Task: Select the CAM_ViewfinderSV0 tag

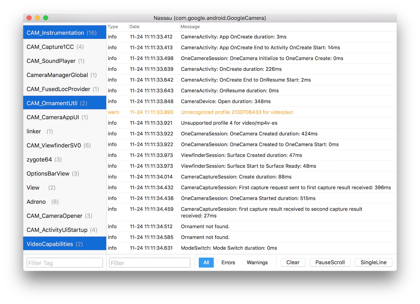Action: point(65,146)
